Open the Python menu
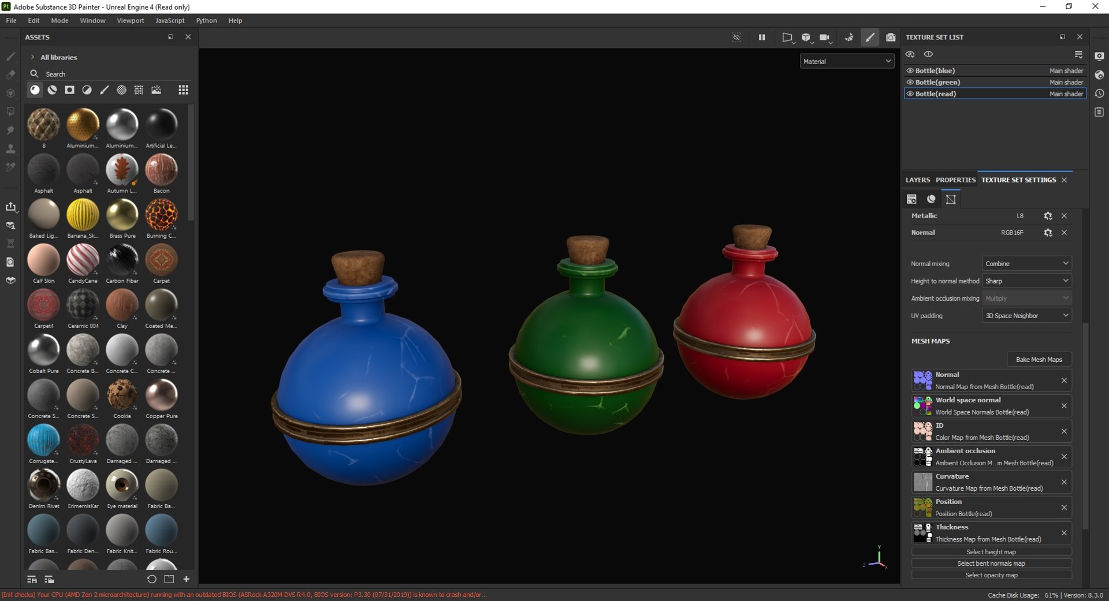The width and height of the screenshot is (1109, 601). point(206,20)
